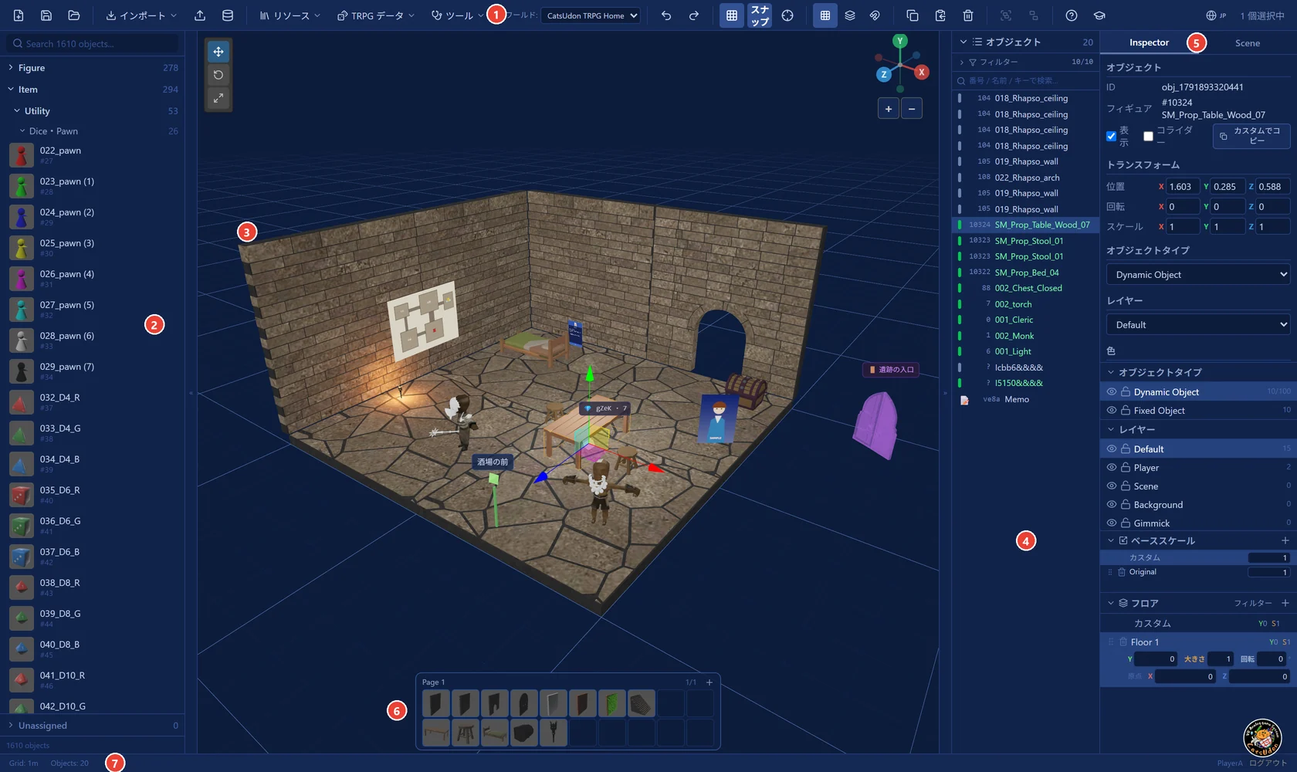
Task: Select the move tool in viewport
Action: [x=218, y=52]
